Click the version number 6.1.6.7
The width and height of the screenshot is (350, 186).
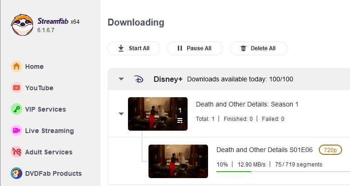point(46,30)
